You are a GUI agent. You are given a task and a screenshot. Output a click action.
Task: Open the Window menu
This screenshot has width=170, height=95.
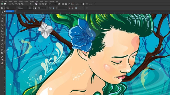(x=52, y=1)
